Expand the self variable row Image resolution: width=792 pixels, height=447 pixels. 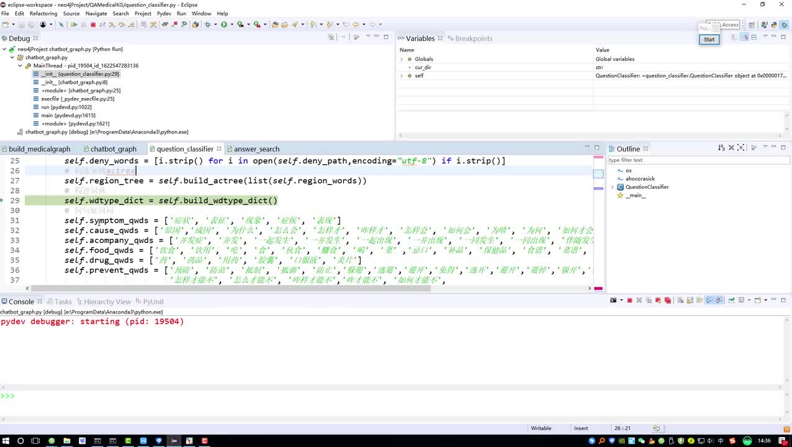coord(402,76)
